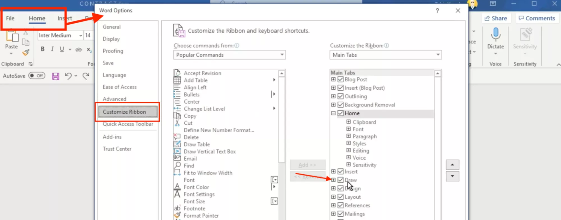Uncheck the Background Removal checkbox
561x220 pixels.
340,105
